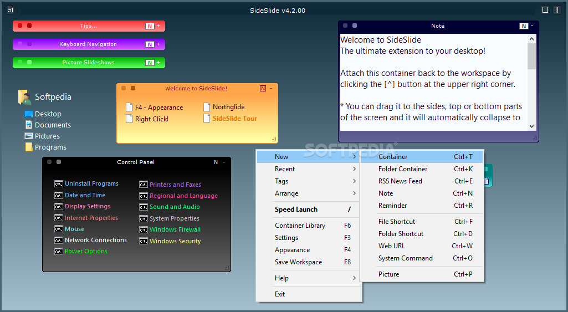Select Folder Container in submenu
Screen dimensions: 568x312
coord(422,169)
